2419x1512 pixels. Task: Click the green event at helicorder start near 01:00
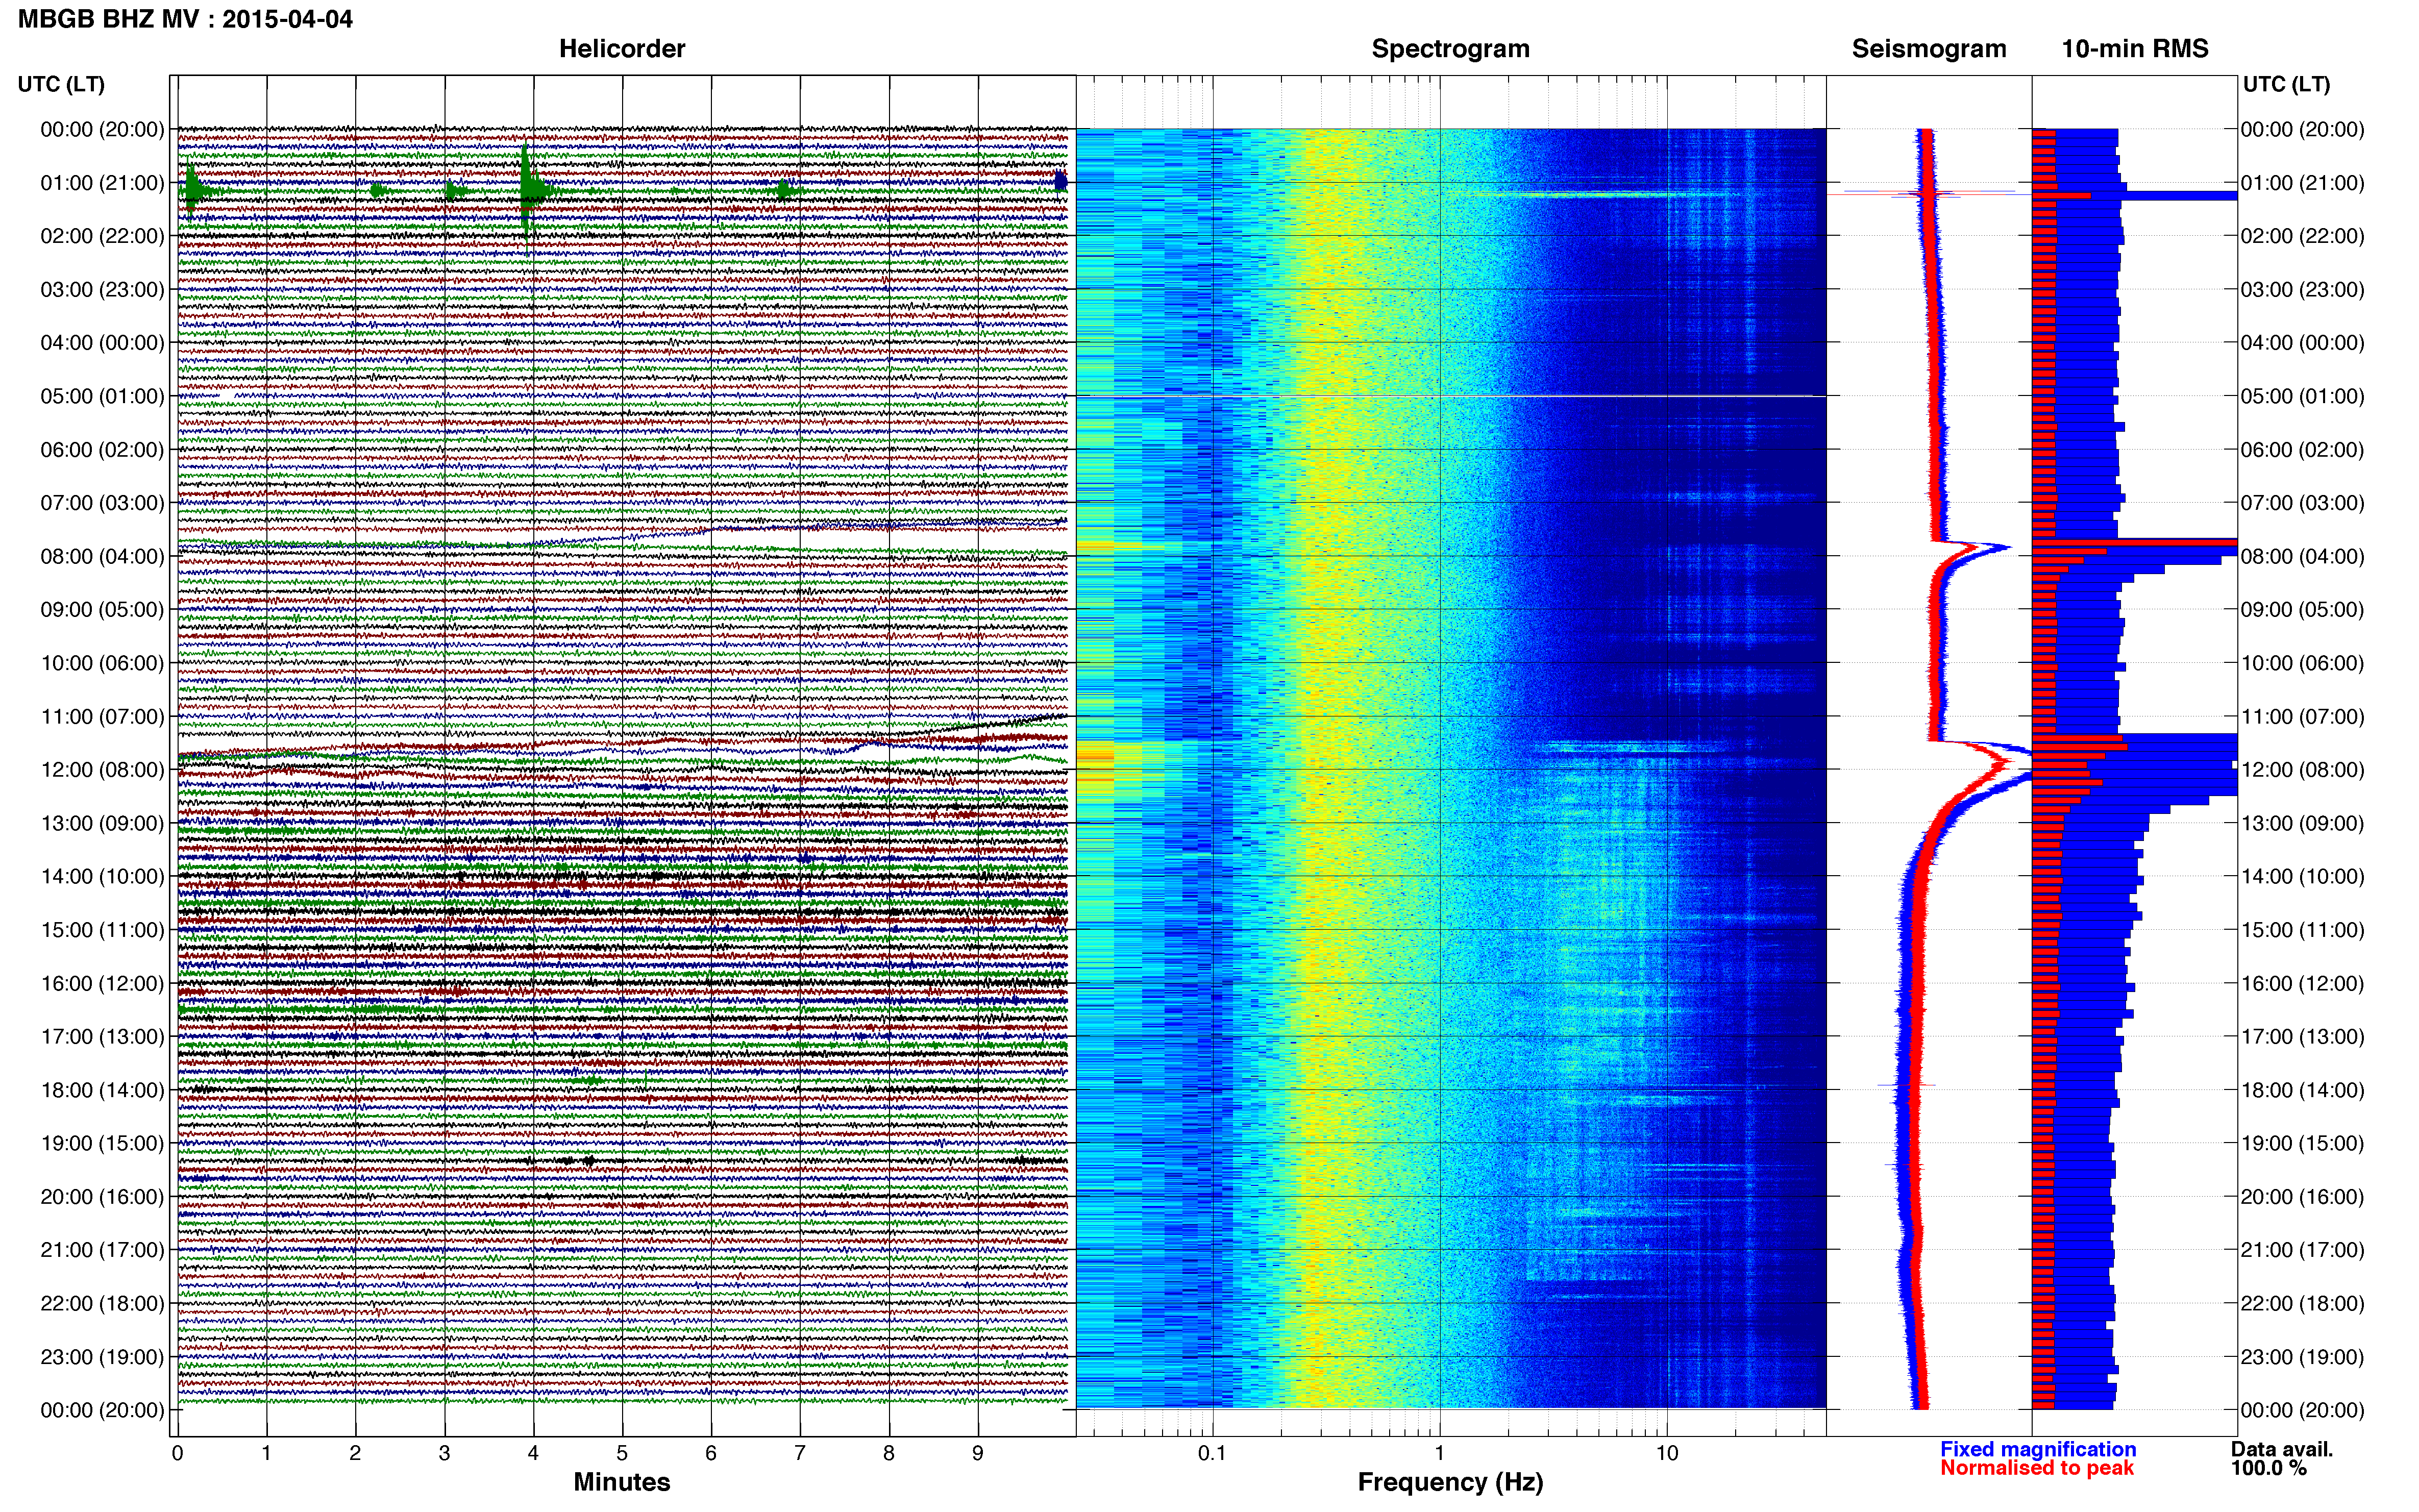click(194, 190)
